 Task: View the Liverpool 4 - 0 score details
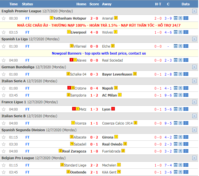coord(94,32)
